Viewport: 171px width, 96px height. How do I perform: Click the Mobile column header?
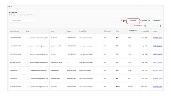tap(69, 31)
